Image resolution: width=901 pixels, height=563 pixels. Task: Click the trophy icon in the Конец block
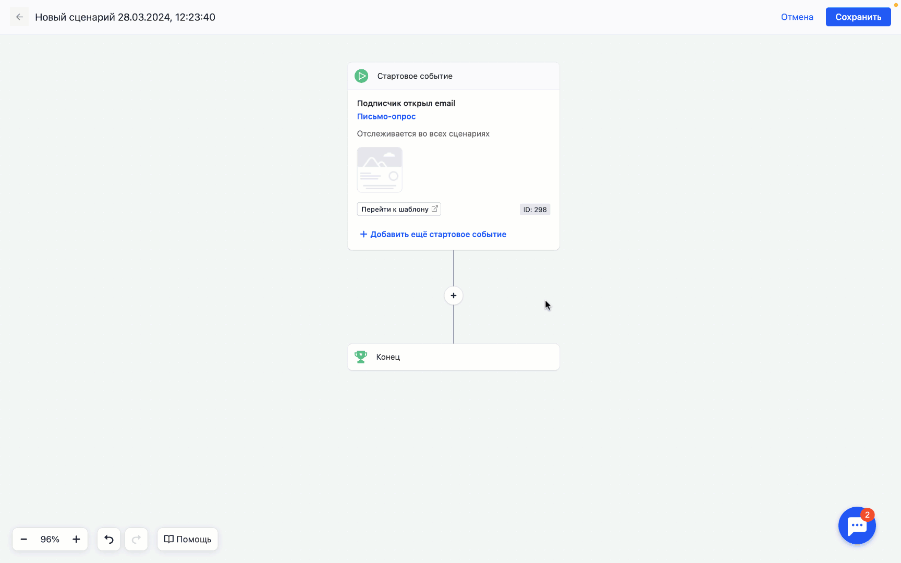[361, 357]
